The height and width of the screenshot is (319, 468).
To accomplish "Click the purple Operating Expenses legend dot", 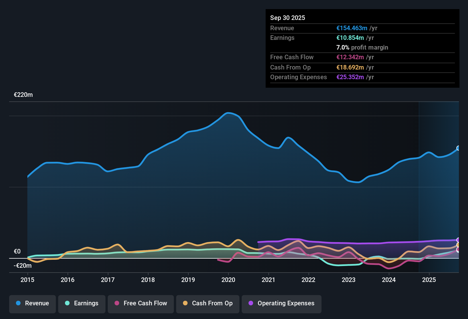I will click(251, 303).
